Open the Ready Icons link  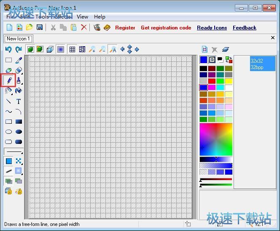click(x=212, y=28)
